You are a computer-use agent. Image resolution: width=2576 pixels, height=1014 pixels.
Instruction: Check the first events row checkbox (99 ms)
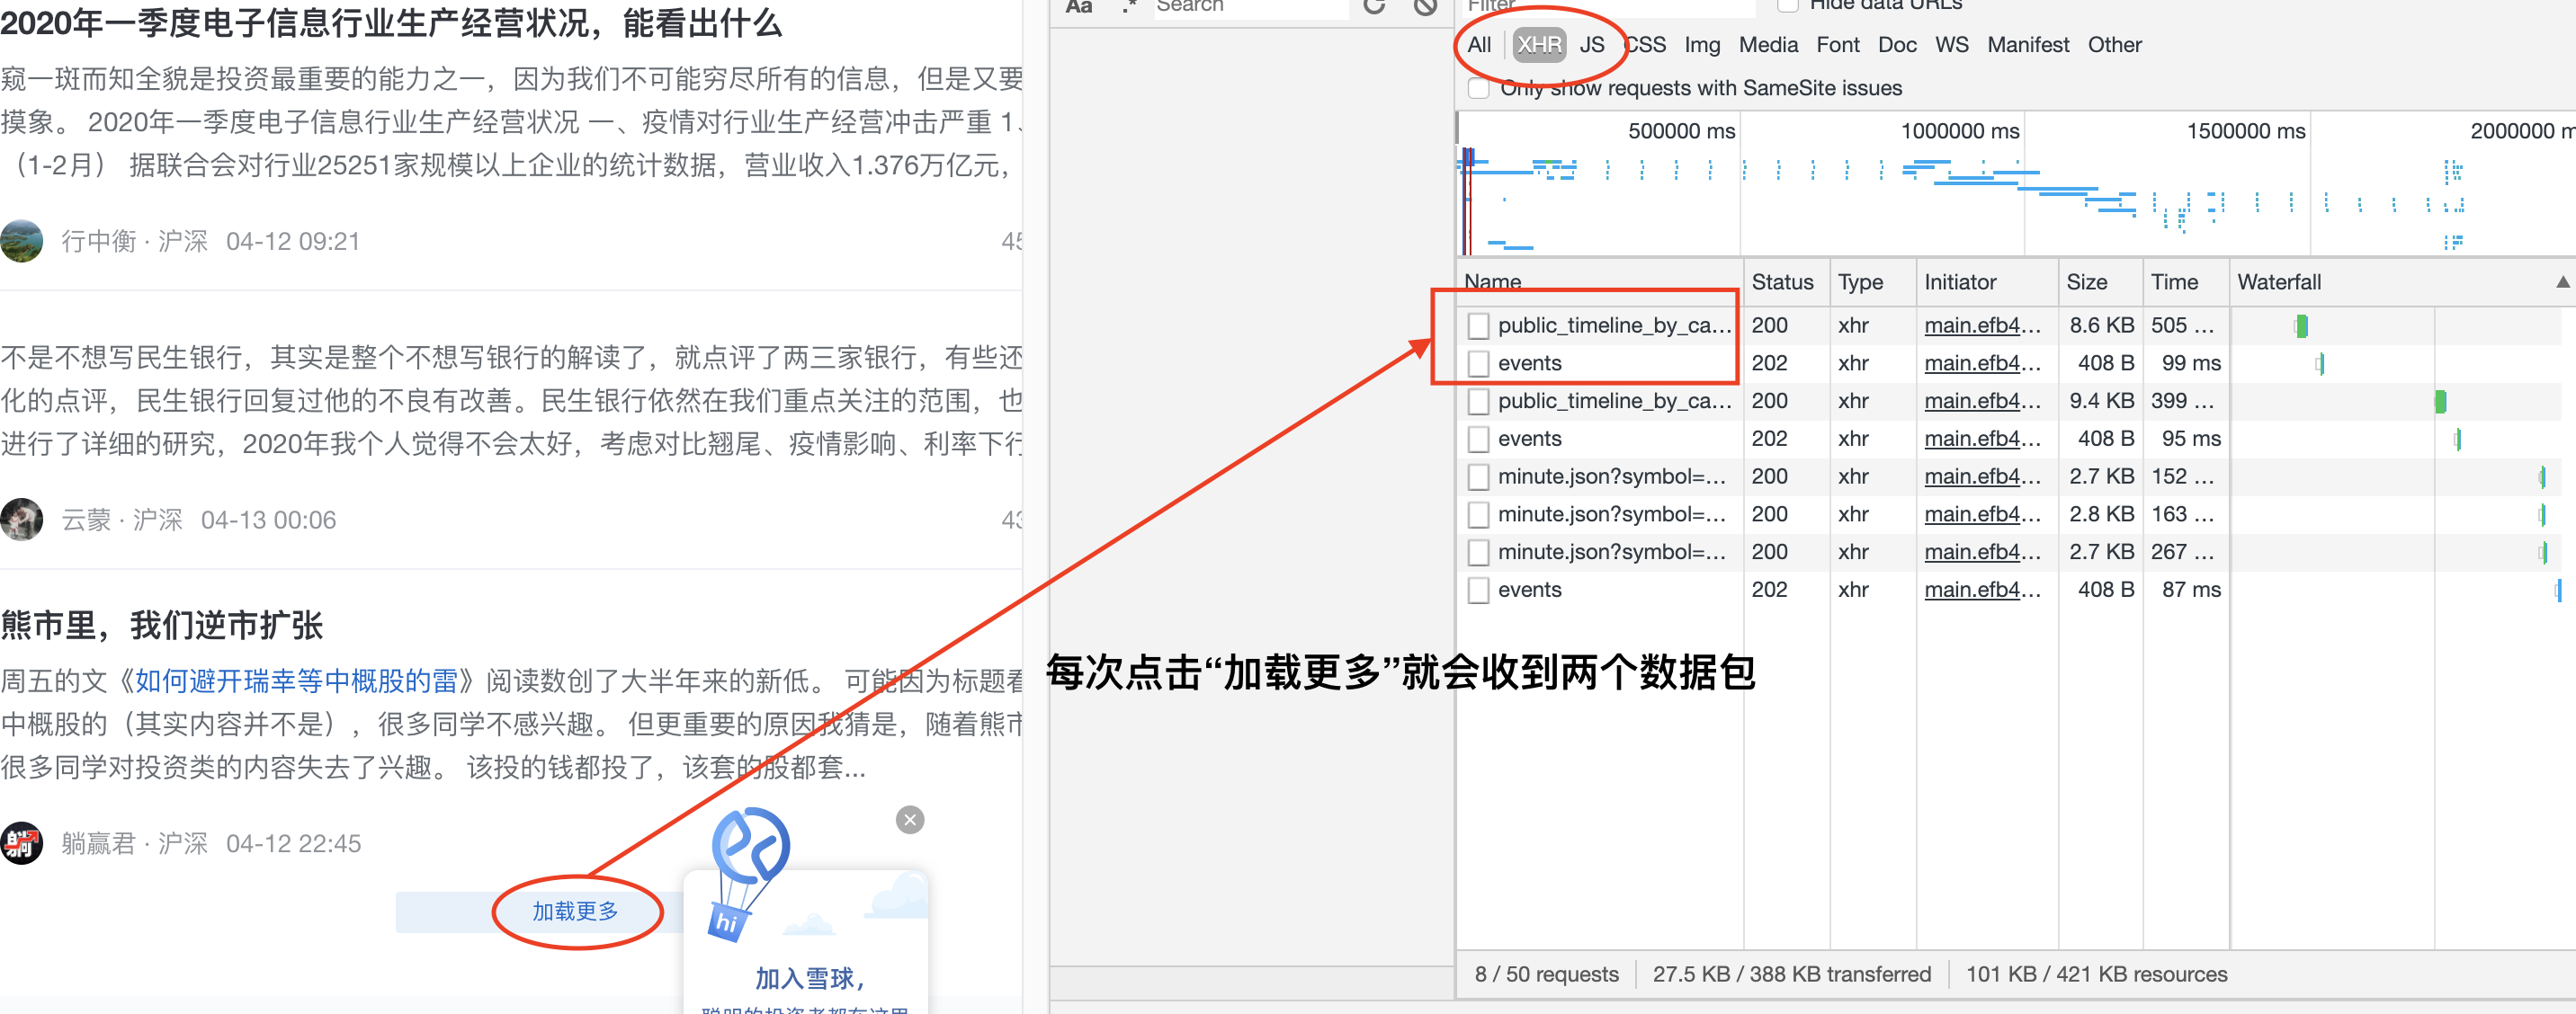[1478, 364]
